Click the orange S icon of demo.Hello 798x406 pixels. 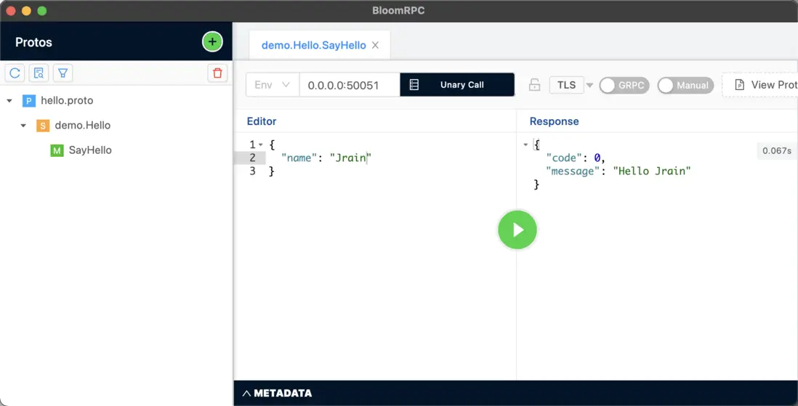[x=43, y=125]
